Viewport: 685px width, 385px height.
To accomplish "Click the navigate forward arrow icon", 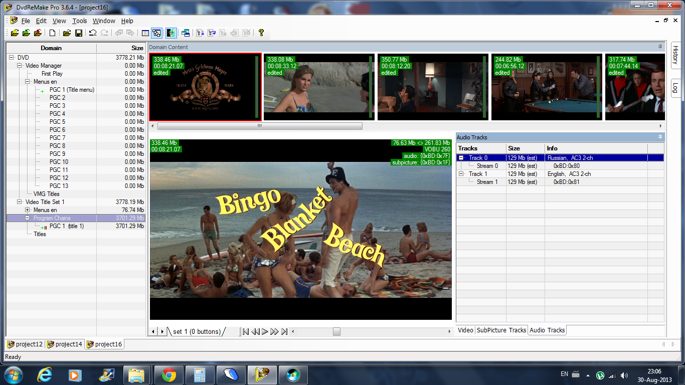I will [x=130, y=33].
